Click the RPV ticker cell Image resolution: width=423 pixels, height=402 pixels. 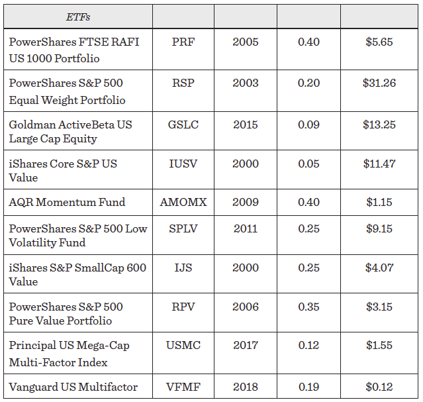point(183,307)
